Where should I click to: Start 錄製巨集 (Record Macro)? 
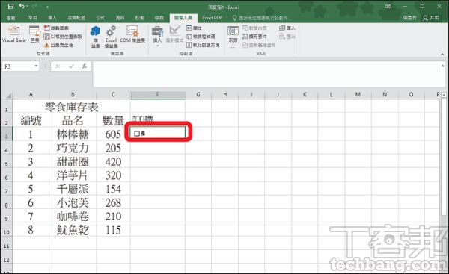click(x=56, y=28)
